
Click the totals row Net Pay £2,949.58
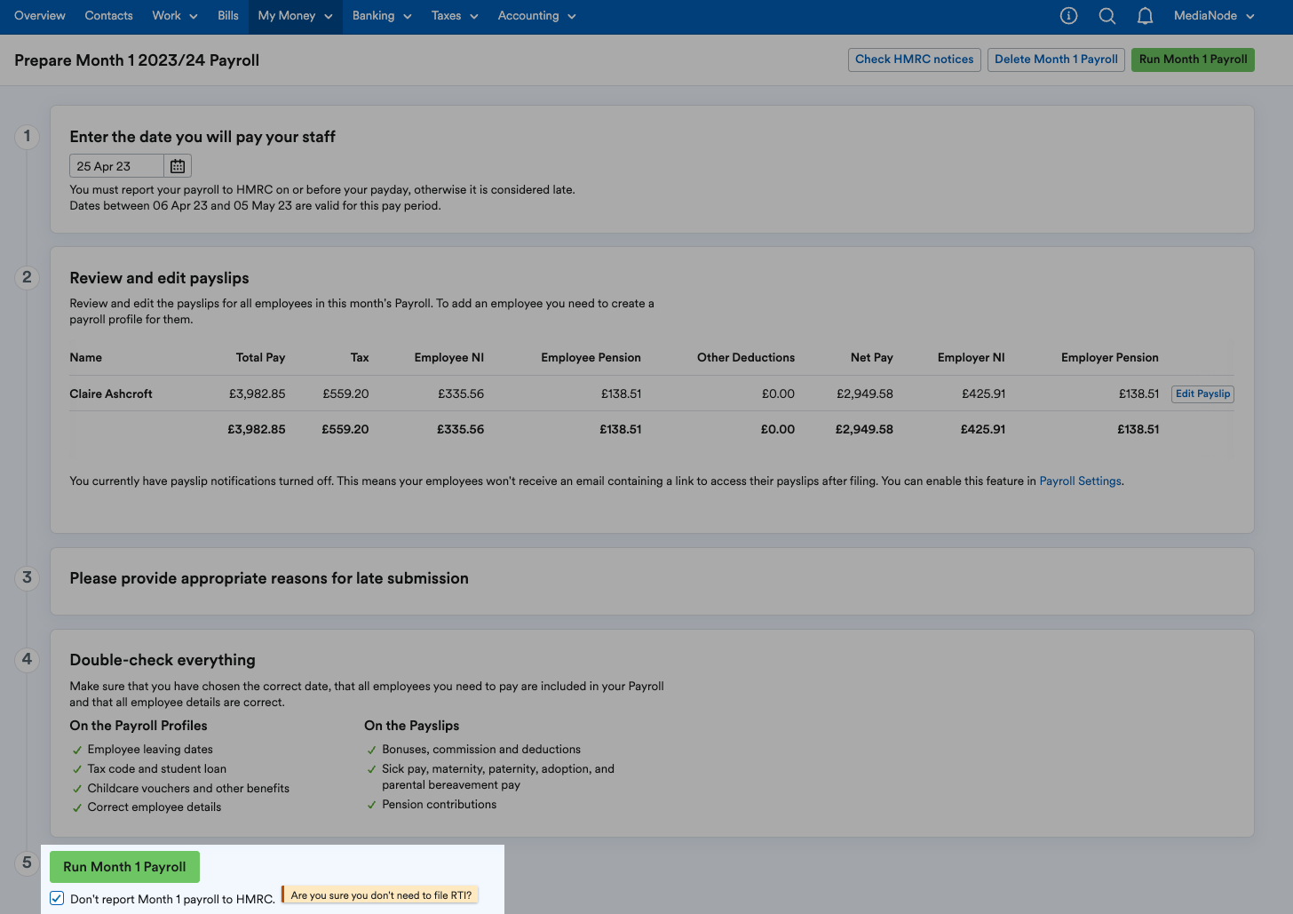(864, 429)
